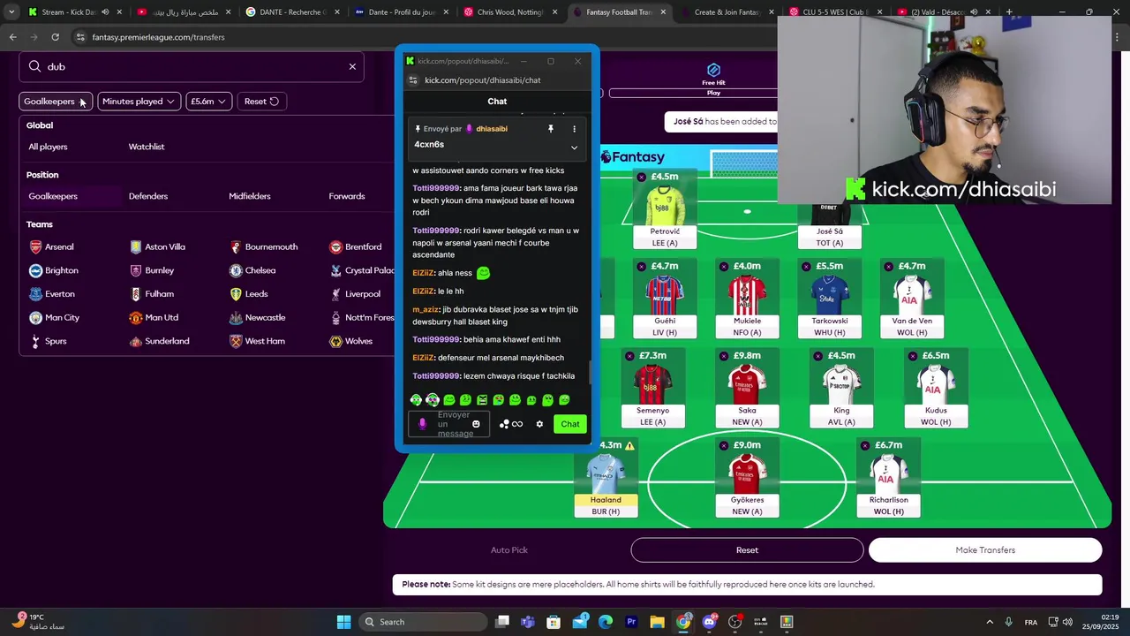Choose Watchlist view

(147, 147)
